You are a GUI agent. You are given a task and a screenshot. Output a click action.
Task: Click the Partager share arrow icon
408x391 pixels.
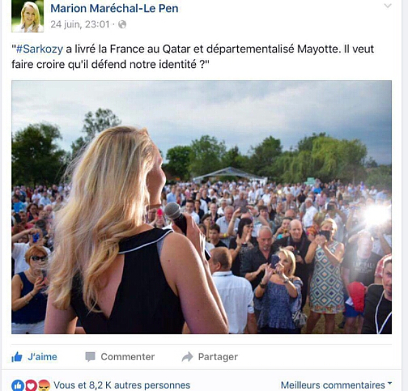tap(187, 356)
